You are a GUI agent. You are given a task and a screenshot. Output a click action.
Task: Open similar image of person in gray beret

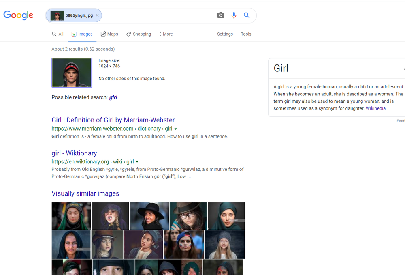(x=143, y=245)
